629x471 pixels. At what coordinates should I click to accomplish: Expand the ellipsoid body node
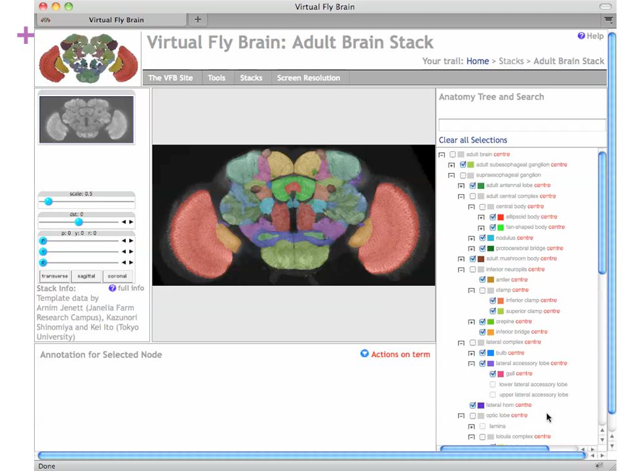coord(481,217)
